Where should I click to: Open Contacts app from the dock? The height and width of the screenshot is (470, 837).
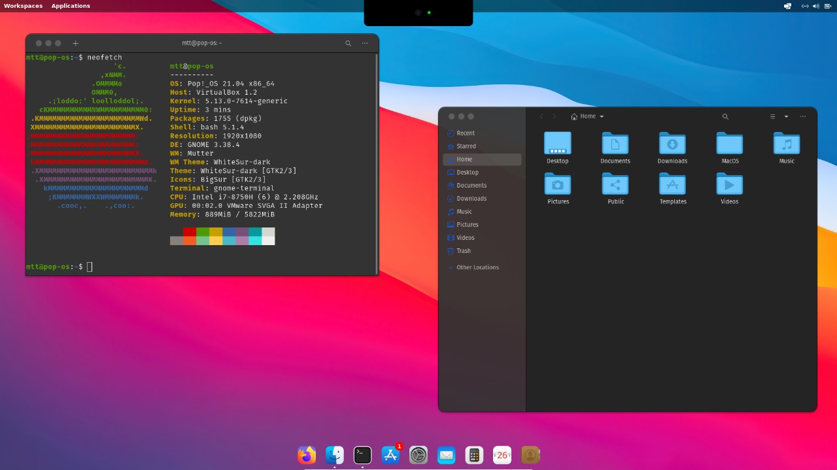(530, 455)
